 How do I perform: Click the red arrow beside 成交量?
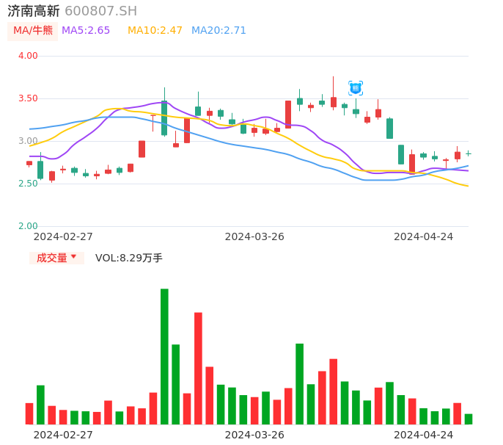point(73,257)
